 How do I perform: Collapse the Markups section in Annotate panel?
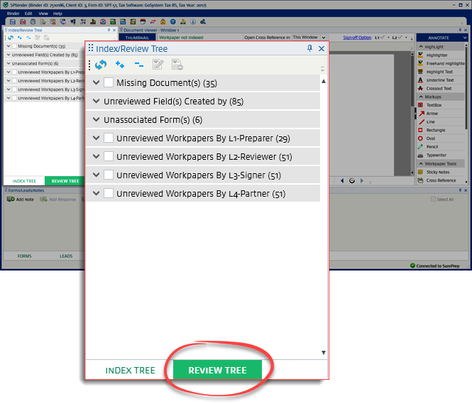(421, 96)
